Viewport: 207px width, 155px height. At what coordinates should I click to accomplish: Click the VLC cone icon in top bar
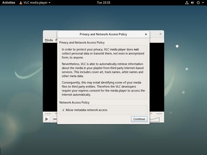pyautogui.click(x=21, y=3)
